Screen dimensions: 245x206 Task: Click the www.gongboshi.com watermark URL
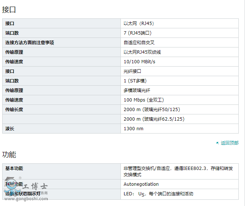[26, 199]
